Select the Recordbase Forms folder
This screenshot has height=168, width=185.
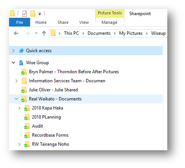coord(50,135)
